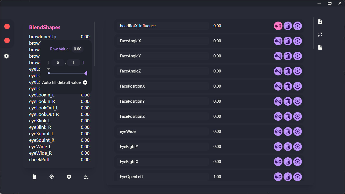The image size is (345, 194).
Task: Open the parameter adjustments panel (sliders icon)
Action: (x=86, y=177)
